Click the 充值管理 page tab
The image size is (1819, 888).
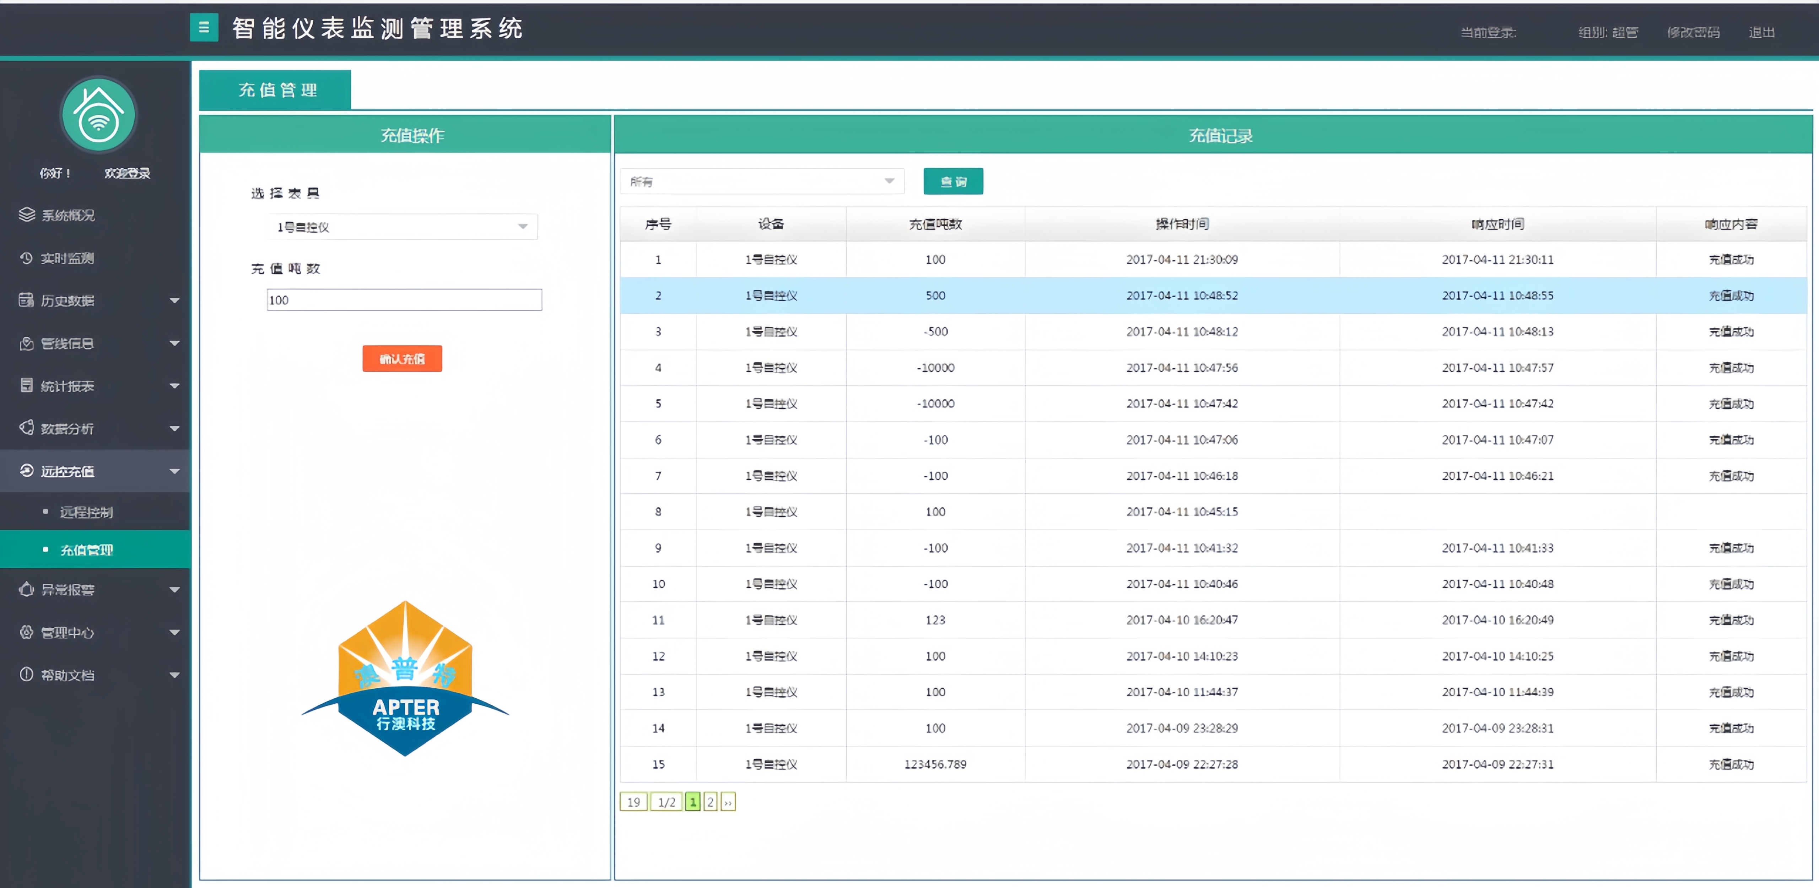[275, 90]
